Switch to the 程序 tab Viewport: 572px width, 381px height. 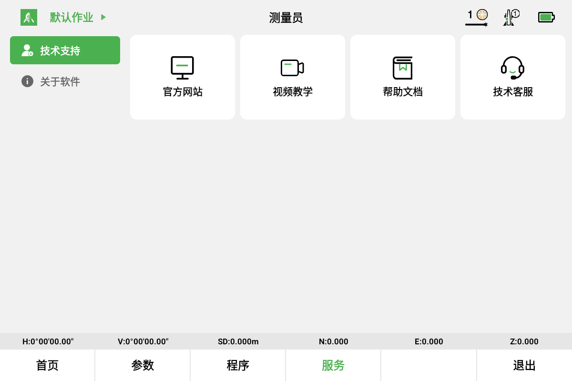pyautogui.click(x=238, y=365)
